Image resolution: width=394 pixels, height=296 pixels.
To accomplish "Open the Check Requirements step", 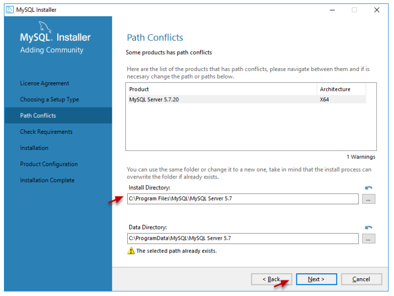I will tap(46, 132).
